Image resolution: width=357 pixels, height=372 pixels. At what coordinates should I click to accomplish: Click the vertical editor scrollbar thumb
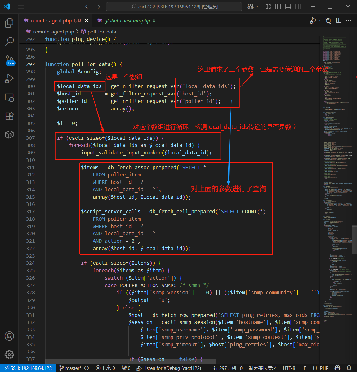click(355, 239)
